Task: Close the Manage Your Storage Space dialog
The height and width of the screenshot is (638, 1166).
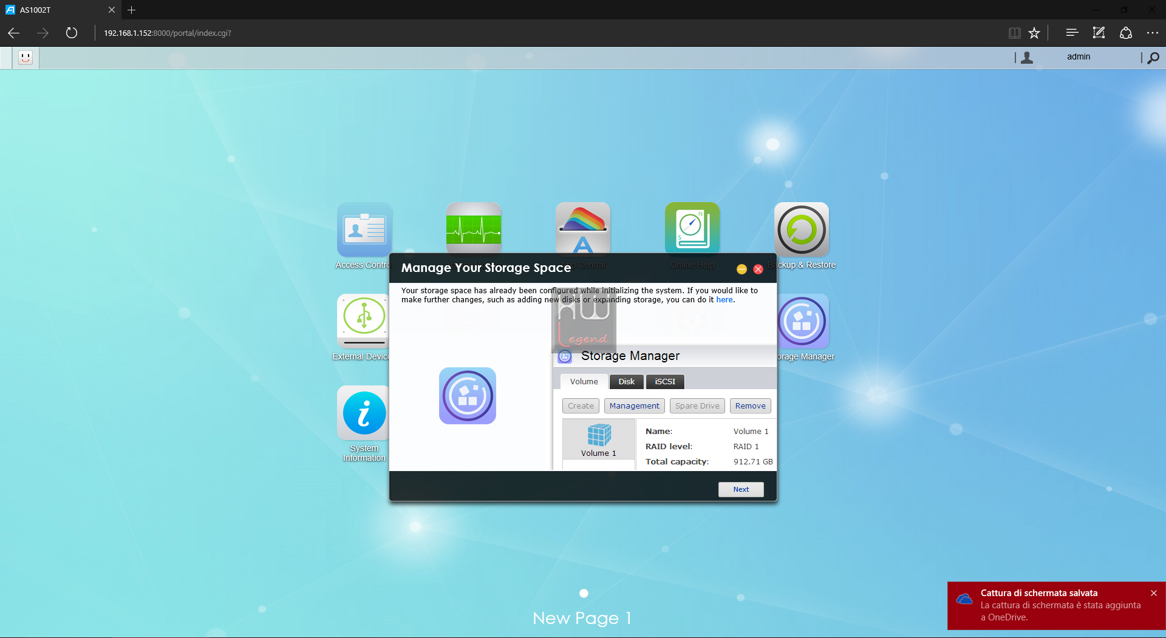Action: (758, 269)
